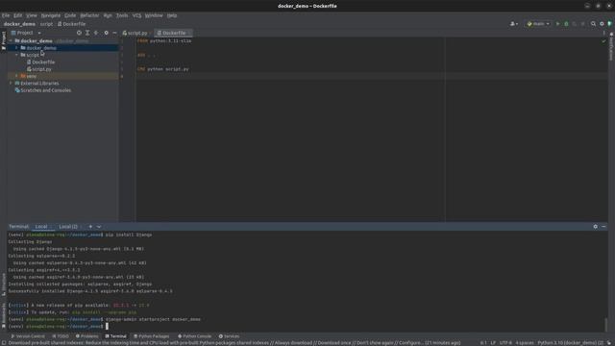The image size is (615, 346).
Task: Expand the inner docker_demo folder
Action: [17, 48]
